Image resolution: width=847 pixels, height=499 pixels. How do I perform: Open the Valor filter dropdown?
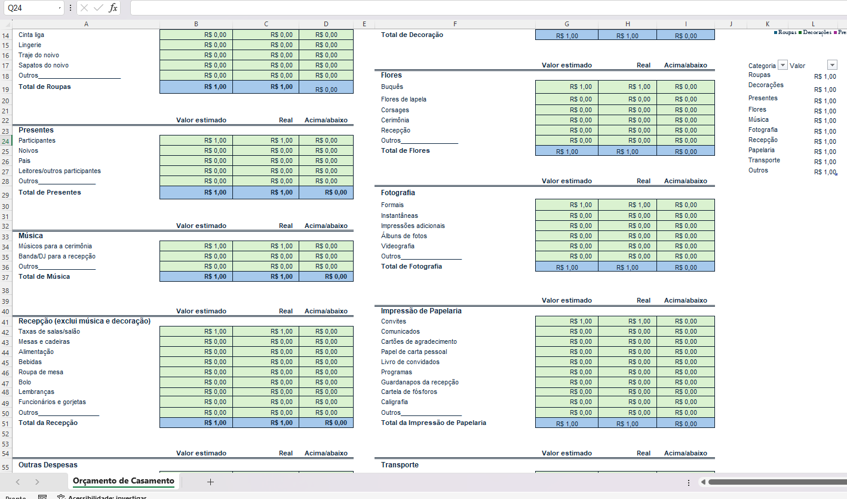click(x=832, y=65)
